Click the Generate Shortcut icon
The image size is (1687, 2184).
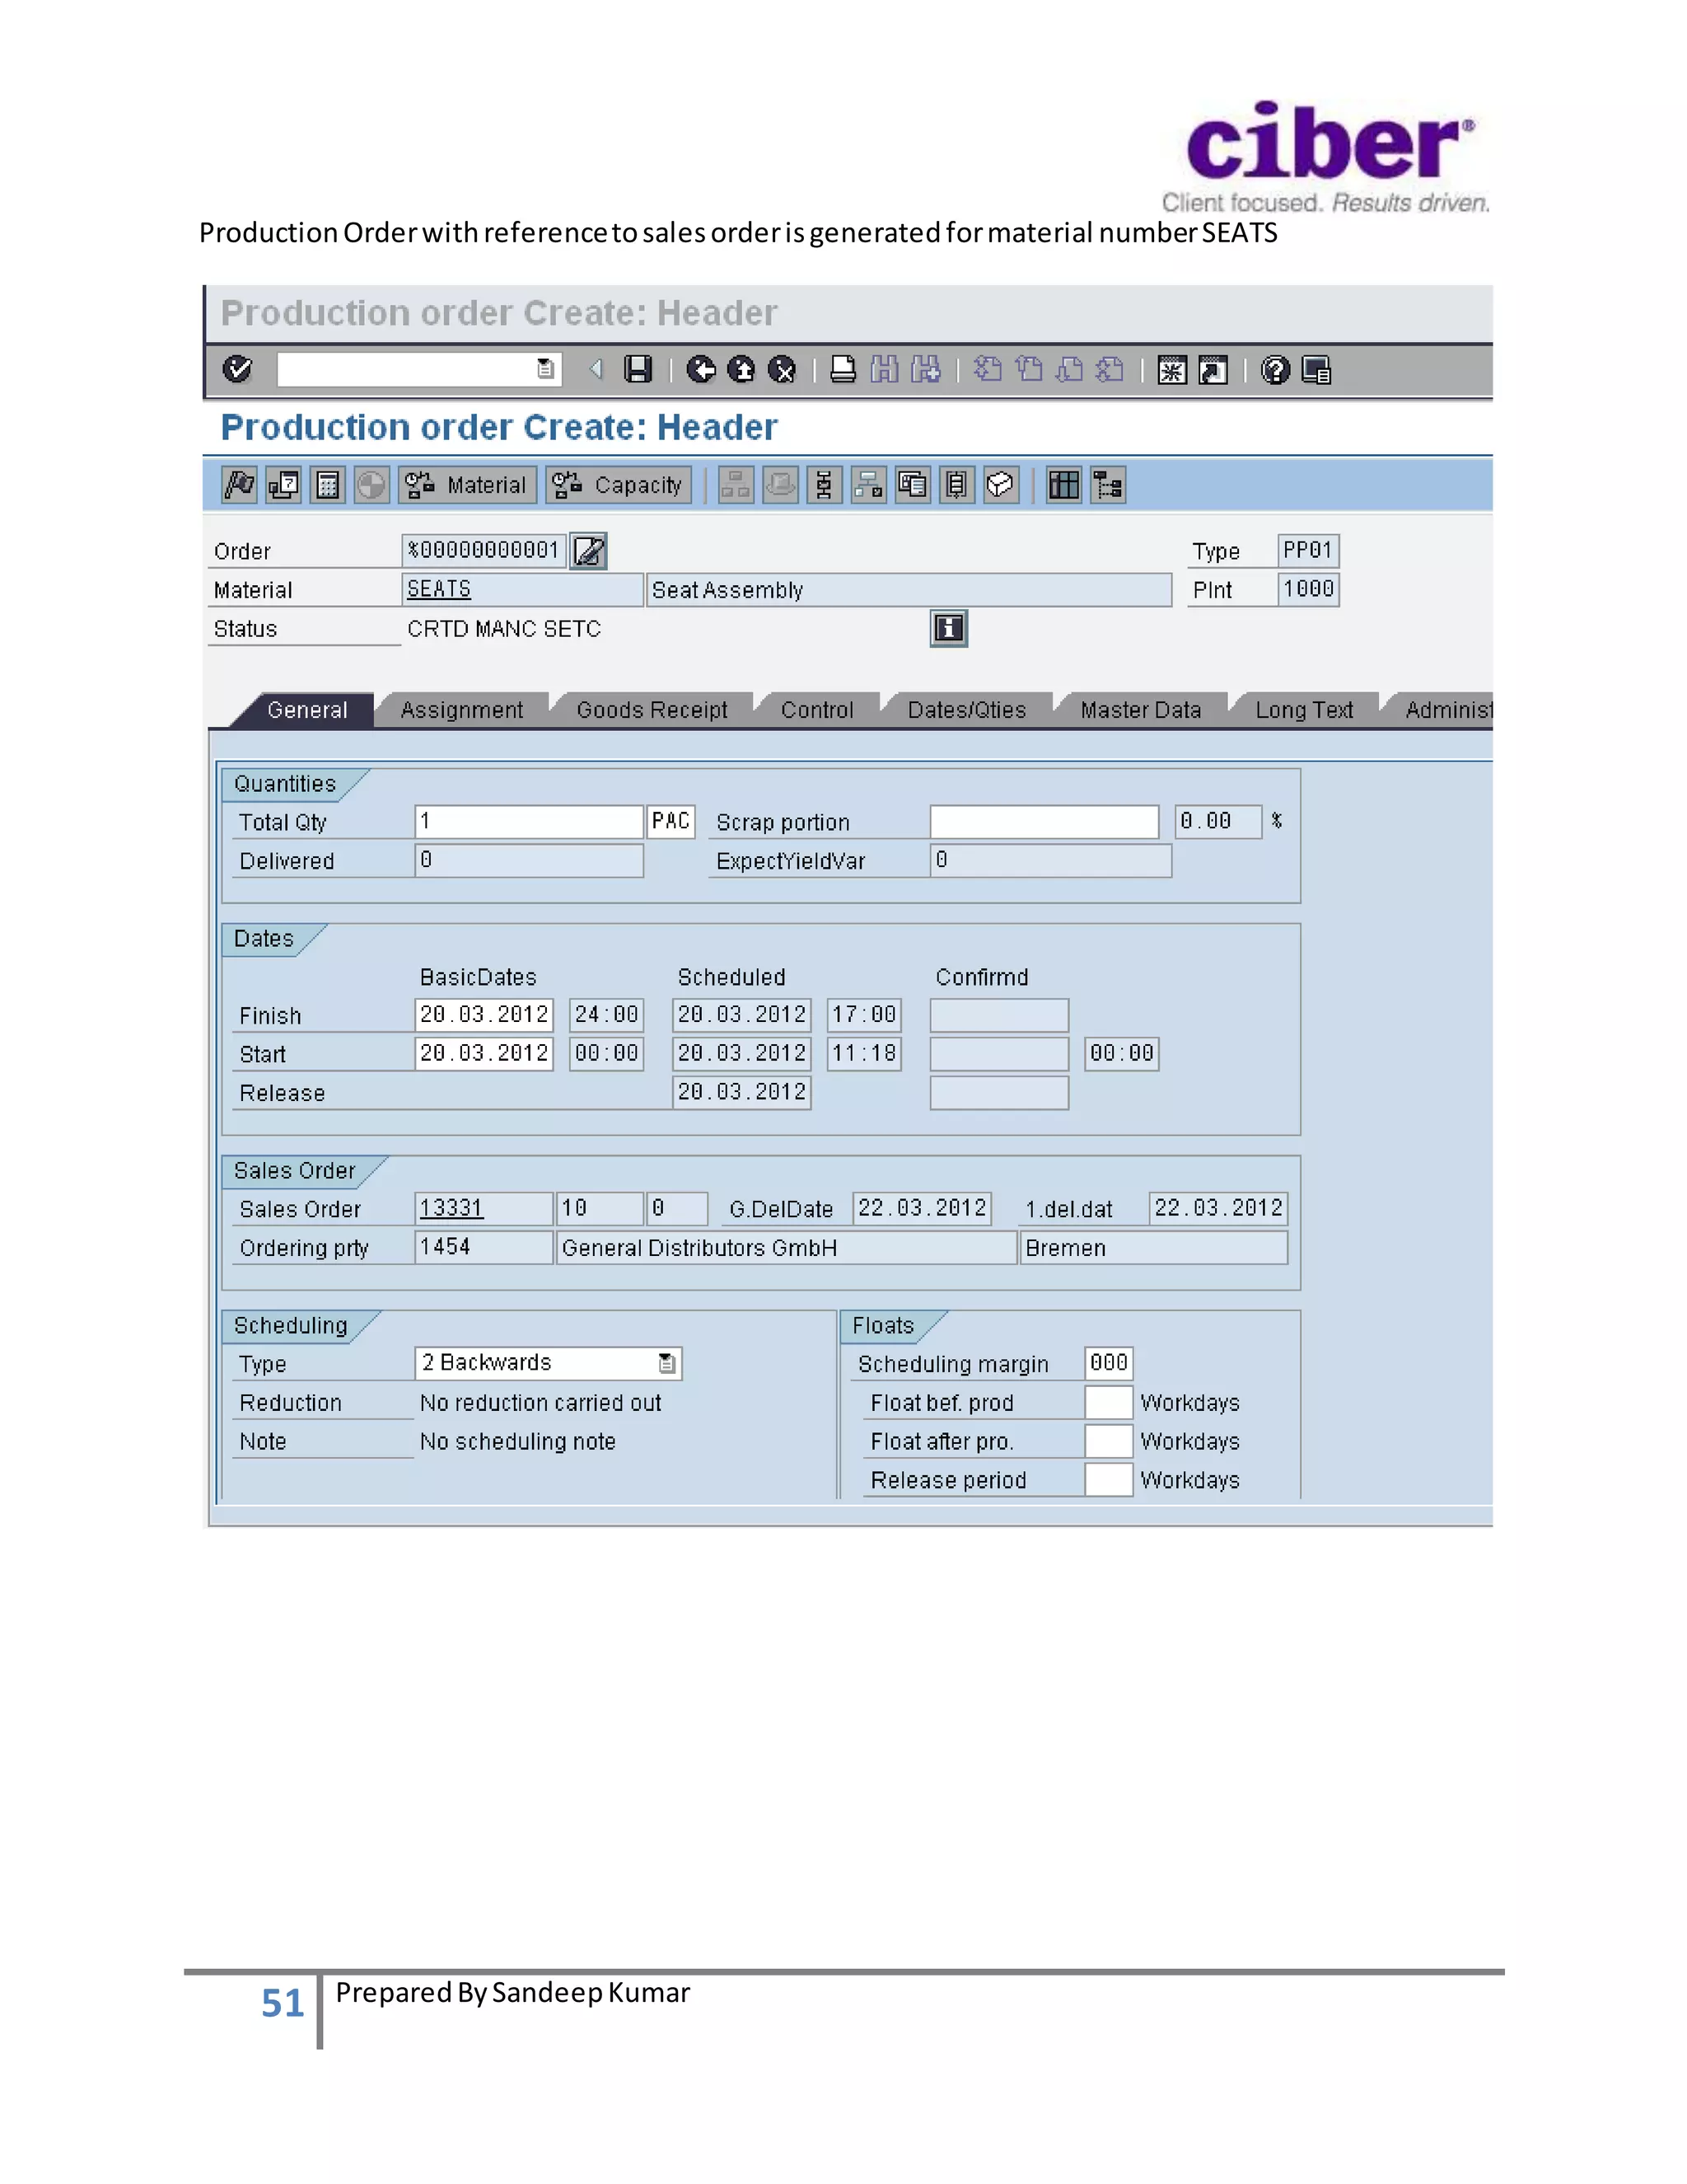[1213, 371]
